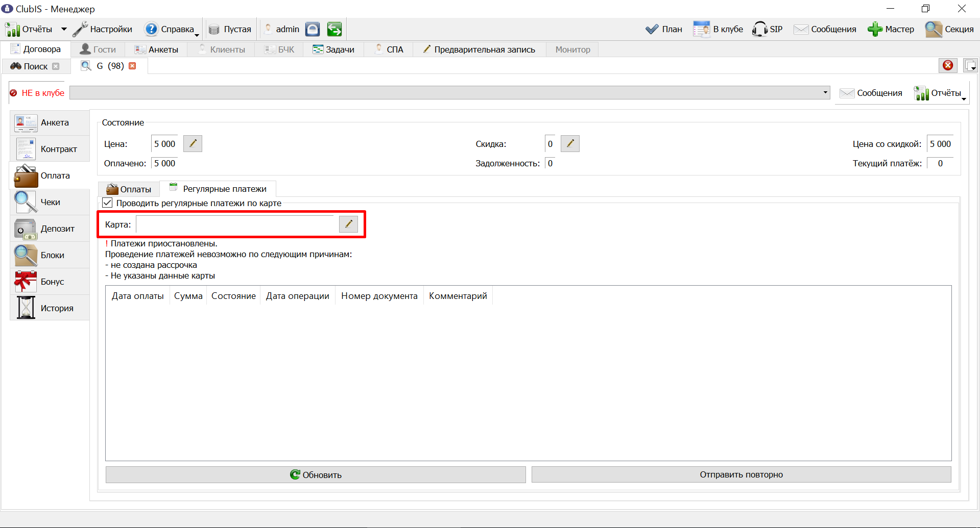This screenshot has width=980, height=528.
Task: Open the Оплата wallet section
Action: pos(50,175)
